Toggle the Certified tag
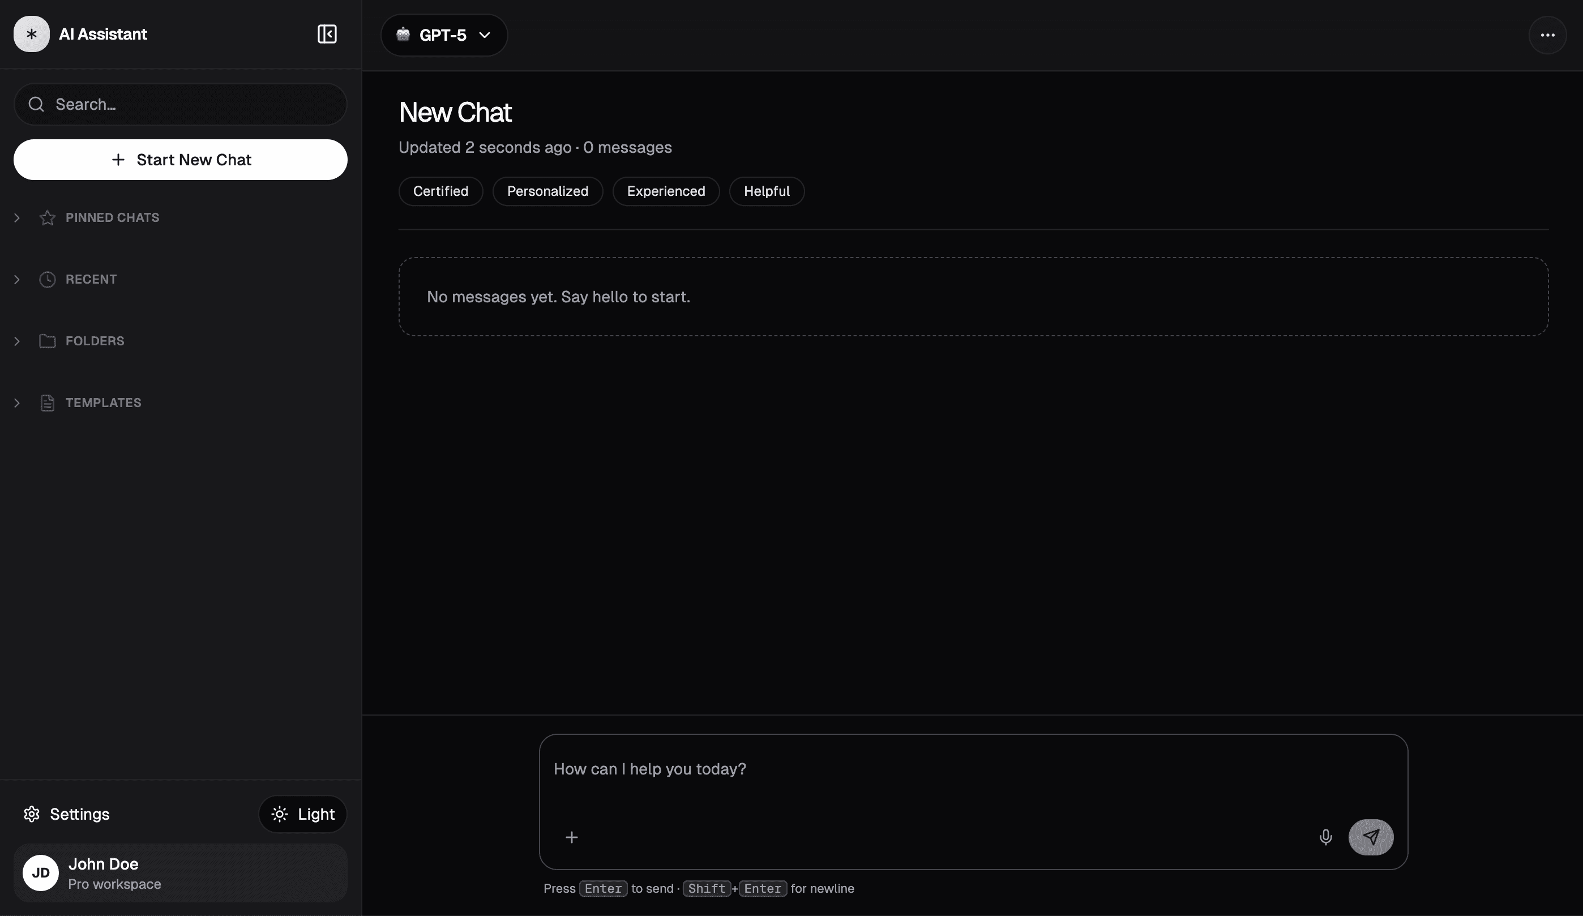Screen dimensions: 1583x916 coord(440,191)
